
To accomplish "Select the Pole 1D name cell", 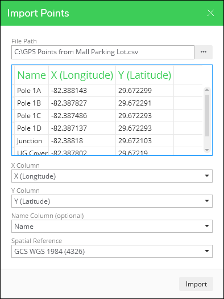I will (31, 128).
